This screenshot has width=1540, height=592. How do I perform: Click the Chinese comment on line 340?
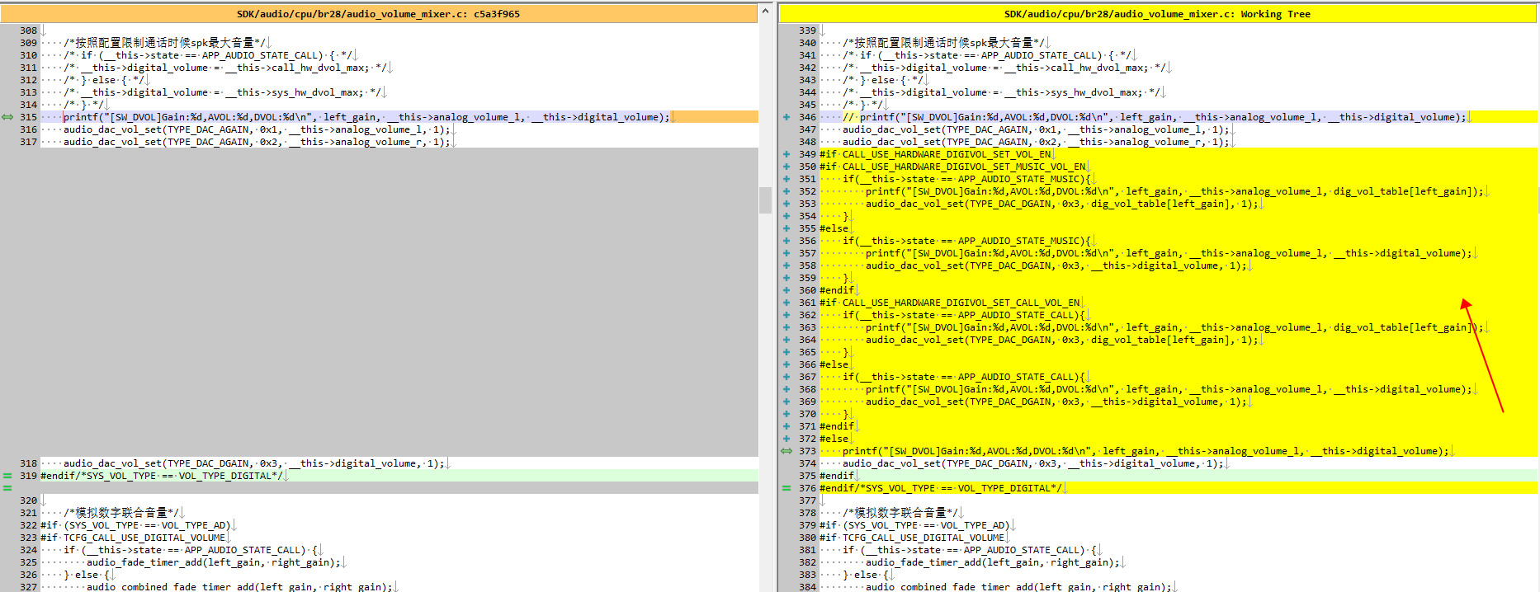[x=944, y=43]
